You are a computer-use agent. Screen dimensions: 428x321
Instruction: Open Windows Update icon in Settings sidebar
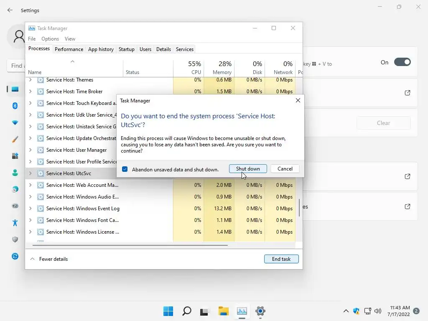[15, 256]
